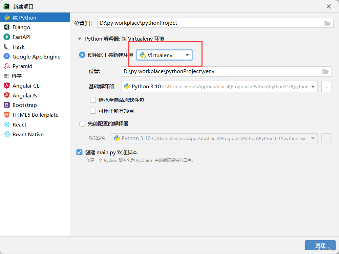Select 先前配置的解释器 radio button
This screenshot has width=339, height=254.
(x=82, y=124)
